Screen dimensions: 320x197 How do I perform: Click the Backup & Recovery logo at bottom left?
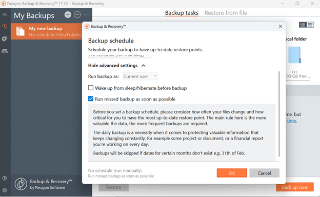(21, 184)
